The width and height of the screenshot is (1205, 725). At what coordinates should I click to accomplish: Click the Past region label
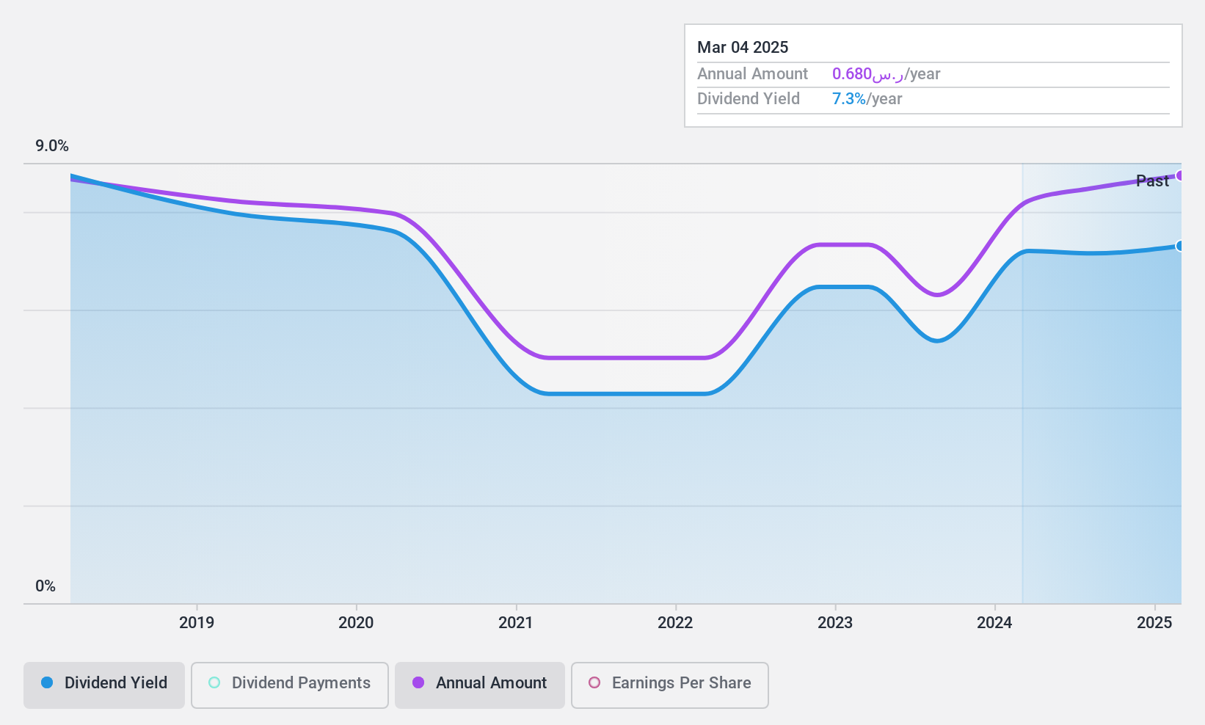coord(1152,181)
